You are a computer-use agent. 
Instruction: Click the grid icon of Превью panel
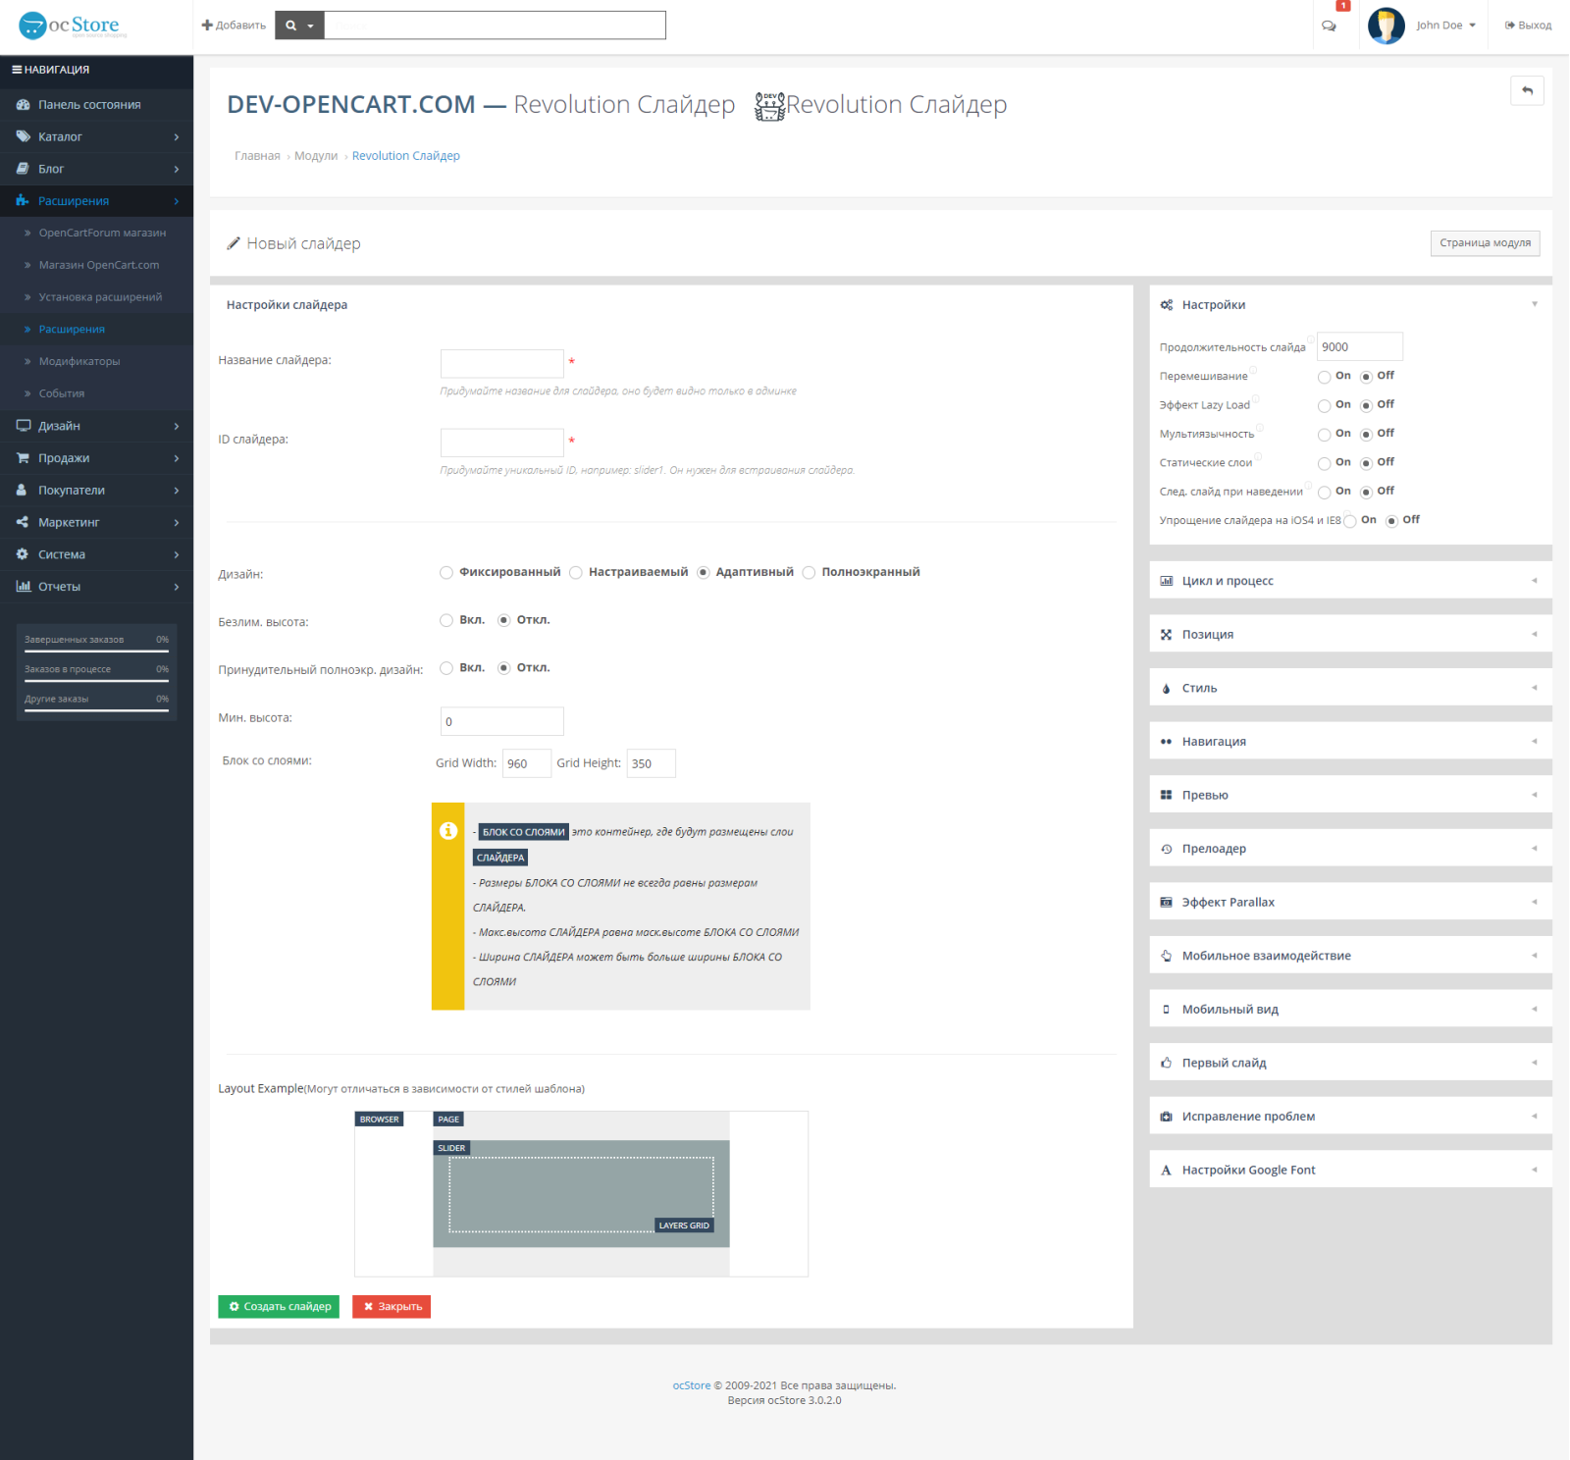pos(1166,796)
